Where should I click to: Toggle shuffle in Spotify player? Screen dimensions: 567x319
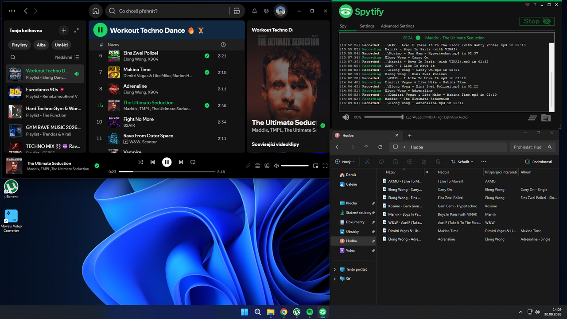click(x=140, y=162)
